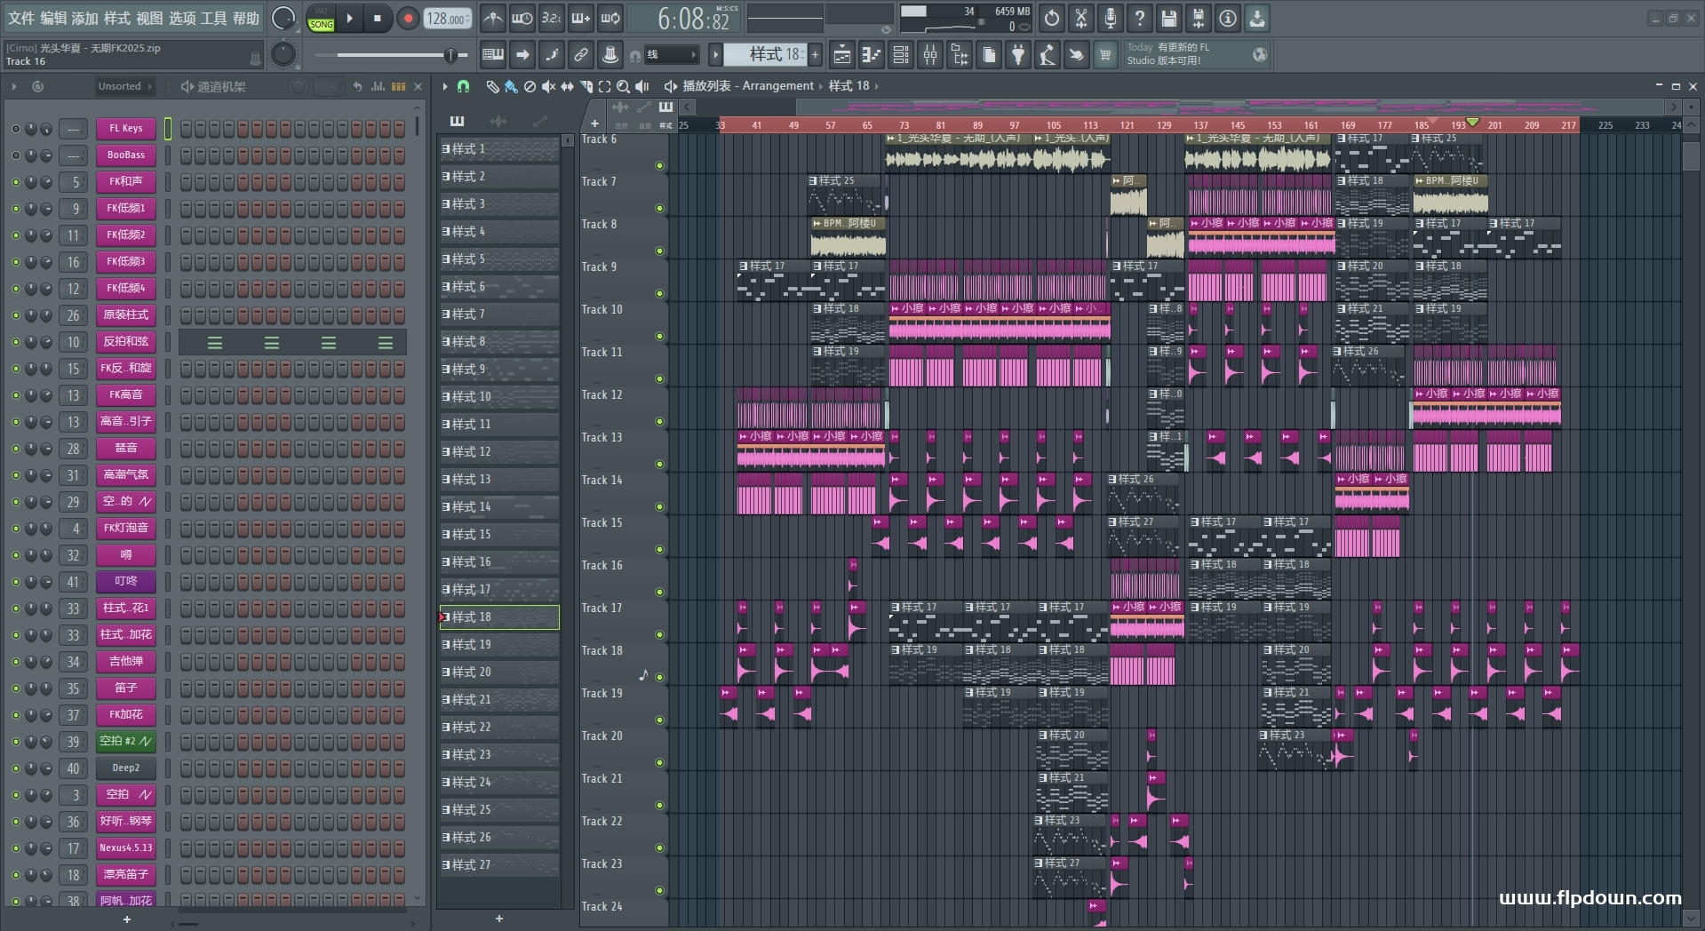
Task: Mute Track 9 in playlist
Action: coord(659,293)
